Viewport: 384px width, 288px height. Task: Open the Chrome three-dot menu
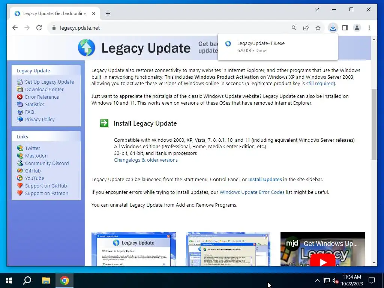(369, 28)
